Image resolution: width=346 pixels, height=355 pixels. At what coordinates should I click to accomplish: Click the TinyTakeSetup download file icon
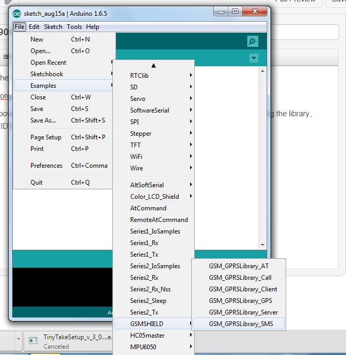(33, 340)
